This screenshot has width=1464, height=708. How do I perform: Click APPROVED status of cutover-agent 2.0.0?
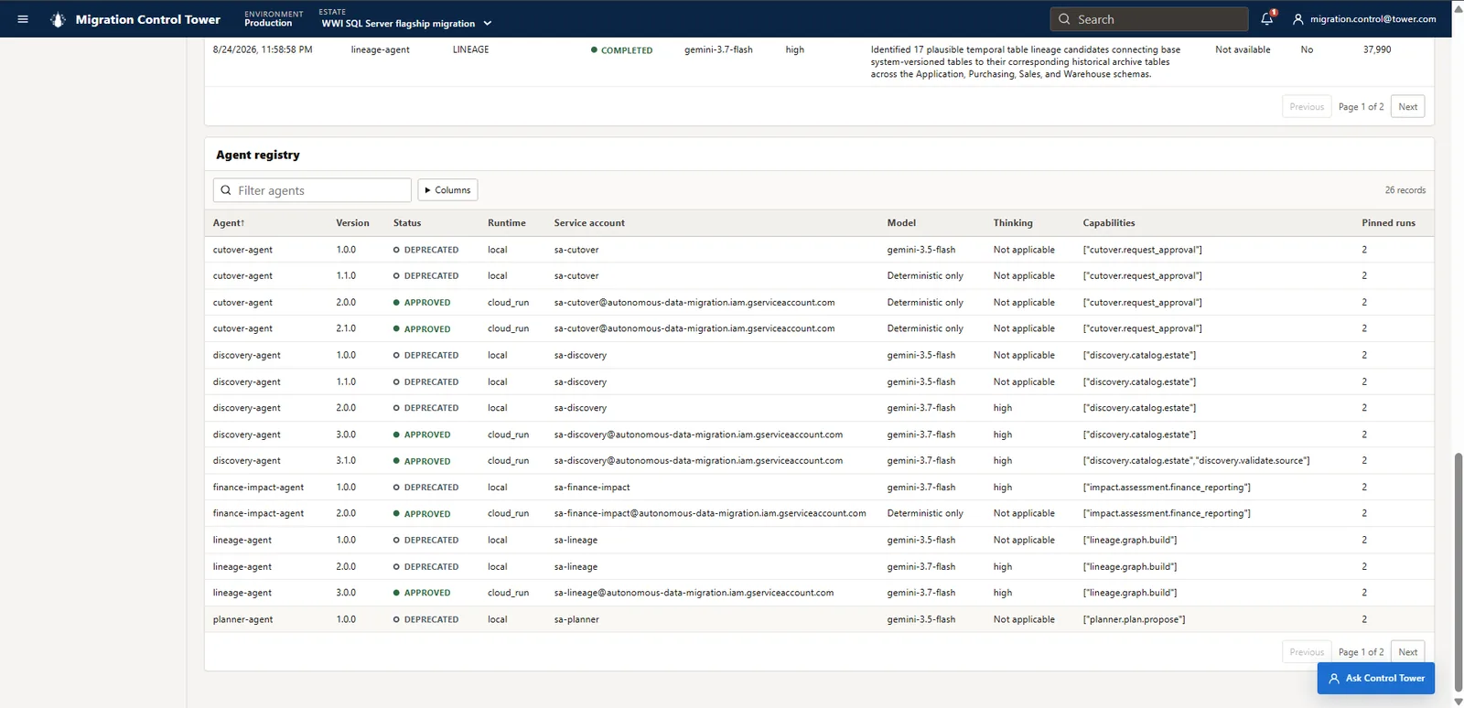[422, 303]
